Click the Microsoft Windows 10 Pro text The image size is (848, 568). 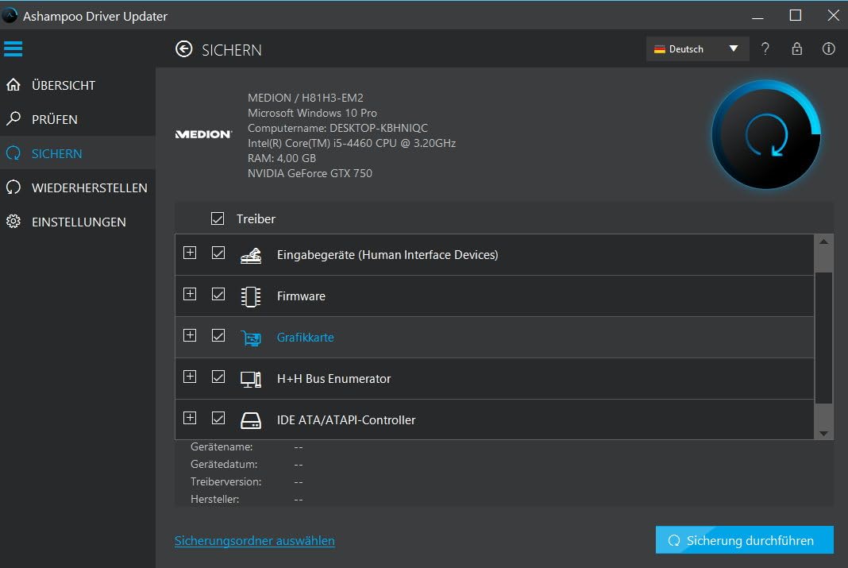pos(312,113)
